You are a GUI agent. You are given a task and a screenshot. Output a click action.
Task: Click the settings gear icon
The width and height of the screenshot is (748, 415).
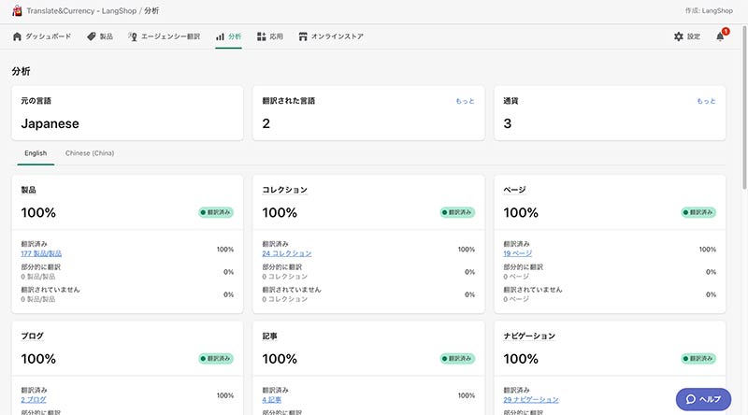pos(679,36)
